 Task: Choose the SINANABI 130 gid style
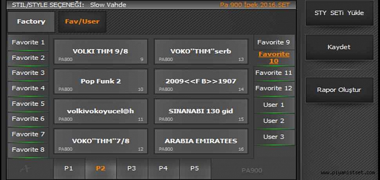click(x=201, y=112)
